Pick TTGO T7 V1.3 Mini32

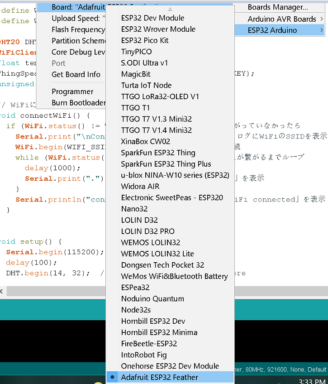[170, 119]
